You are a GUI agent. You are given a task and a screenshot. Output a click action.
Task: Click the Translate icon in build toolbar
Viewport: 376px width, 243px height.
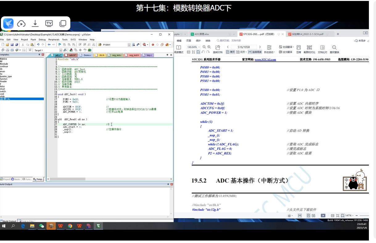pos(3,50)
